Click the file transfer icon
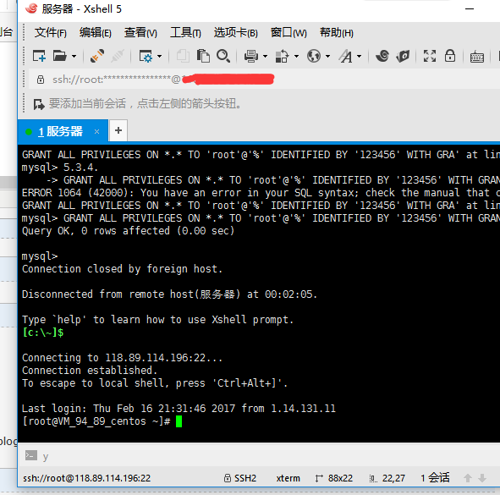The width and height of the screenshot is (500, 495). click(282, 57)
